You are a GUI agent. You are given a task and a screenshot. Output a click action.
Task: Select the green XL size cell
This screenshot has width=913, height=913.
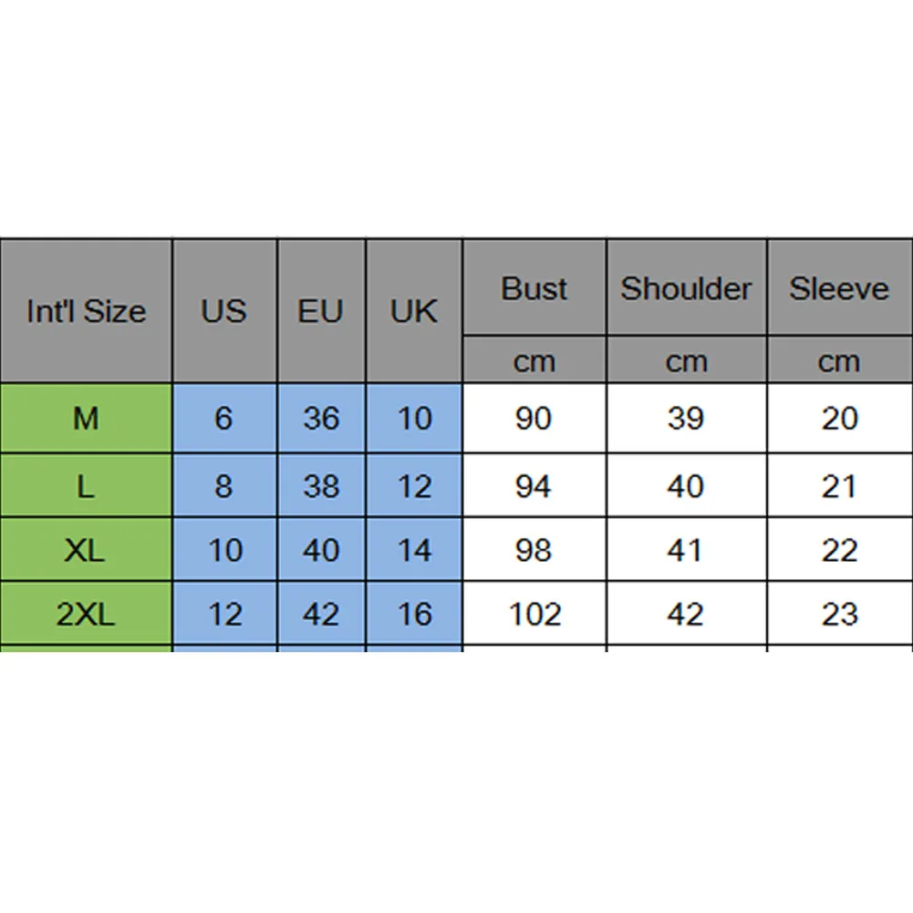86,550
